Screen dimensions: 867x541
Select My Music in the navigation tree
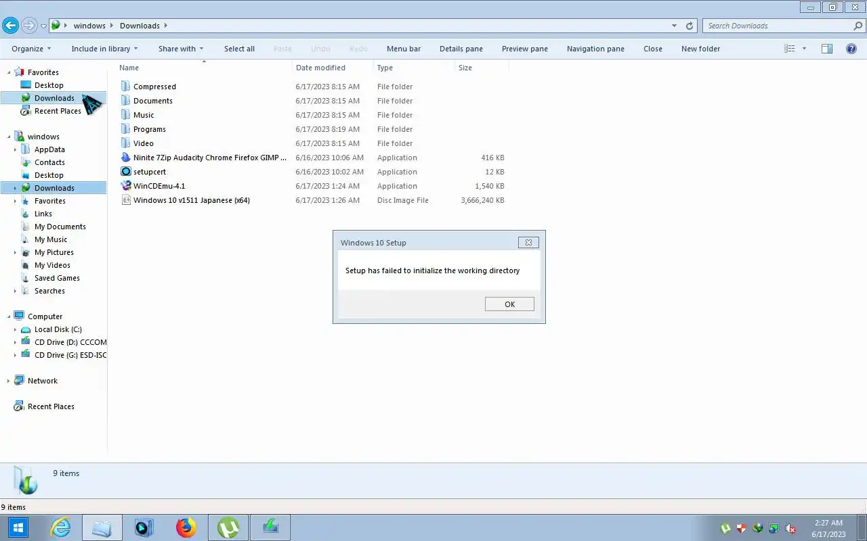point(51,239)
